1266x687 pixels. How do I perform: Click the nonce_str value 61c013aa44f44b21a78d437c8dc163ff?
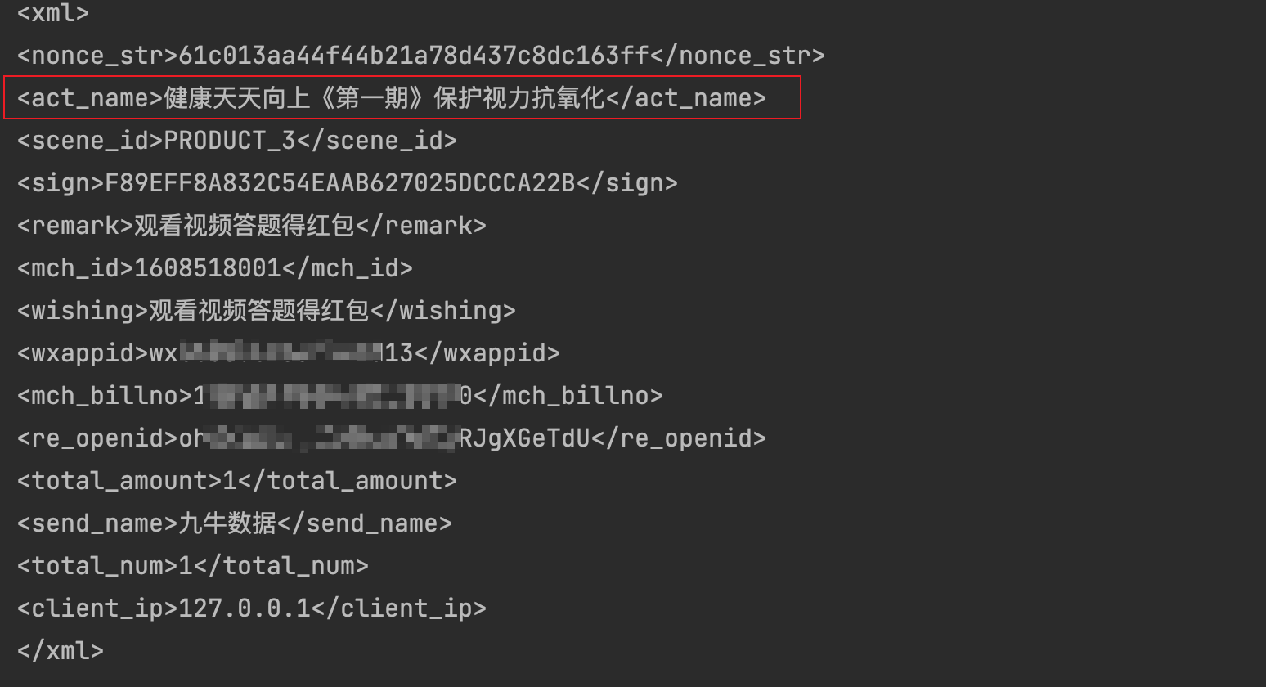(x=414, y=55)
